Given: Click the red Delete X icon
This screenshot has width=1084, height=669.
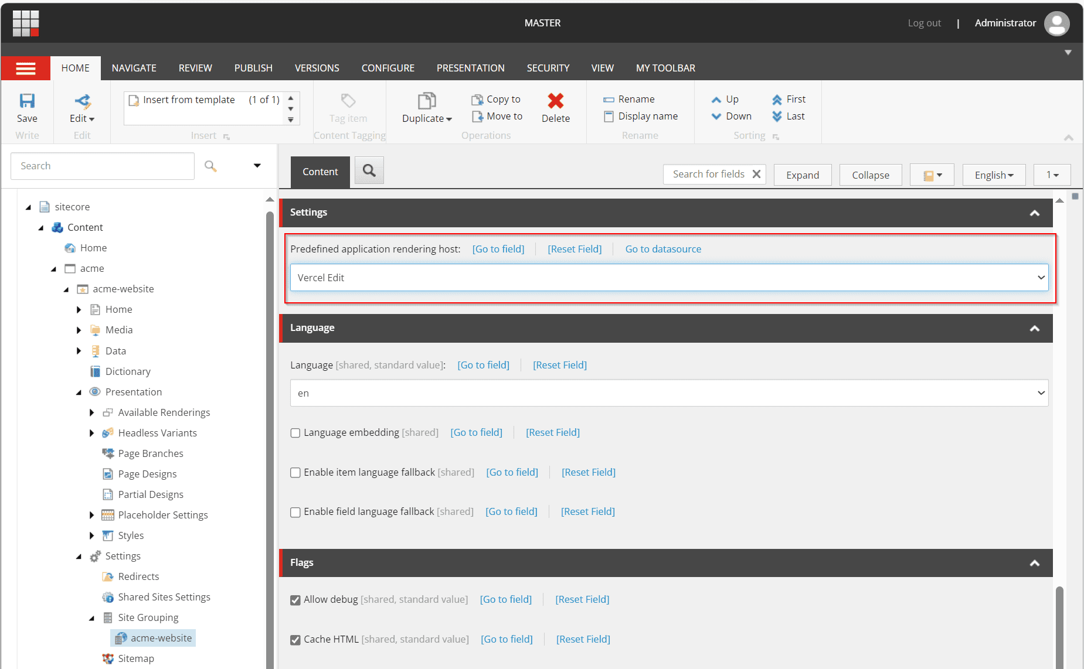Looking at the screenshot, I should (555, 101).
